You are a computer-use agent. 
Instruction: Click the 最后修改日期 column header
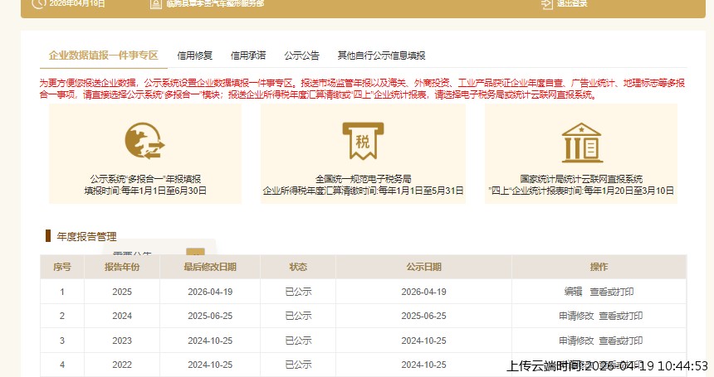click(210, 267)
